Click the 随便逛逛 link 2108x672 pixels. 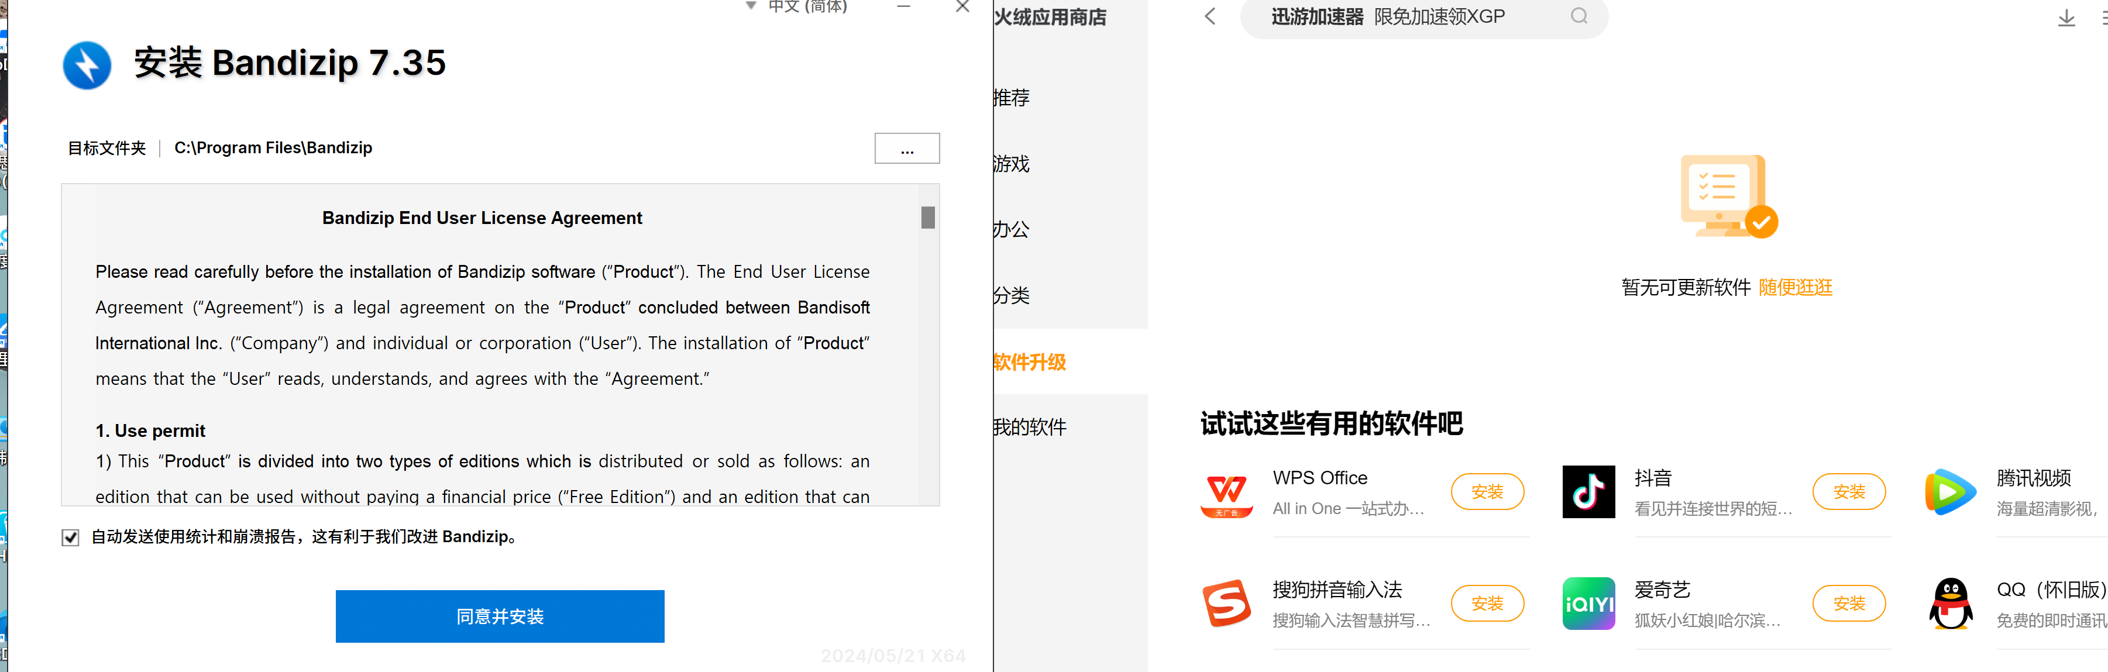click(1794, 288)
